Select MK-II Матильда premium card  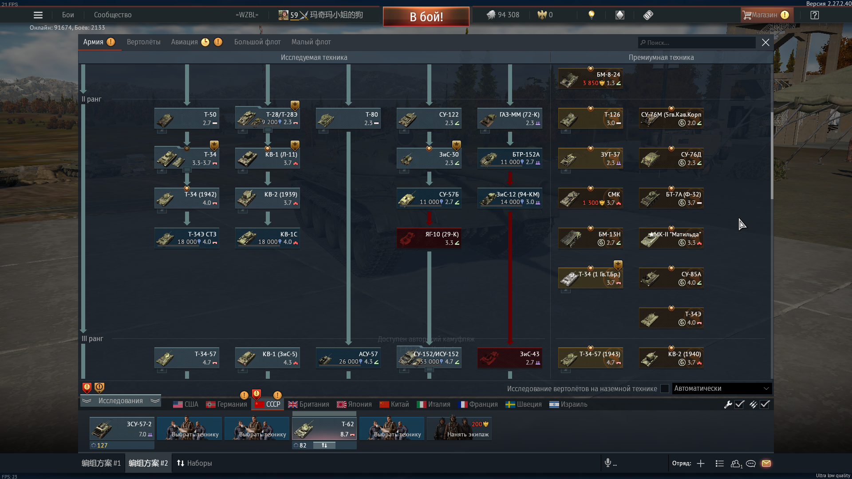[671, 238]
